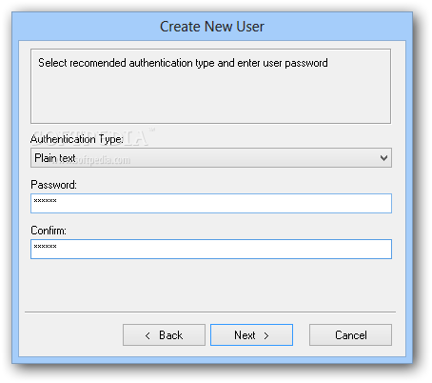This screenshot has height=383, width=432.
Task: Click the separator line above the buttons
Action: coord(210,312)
